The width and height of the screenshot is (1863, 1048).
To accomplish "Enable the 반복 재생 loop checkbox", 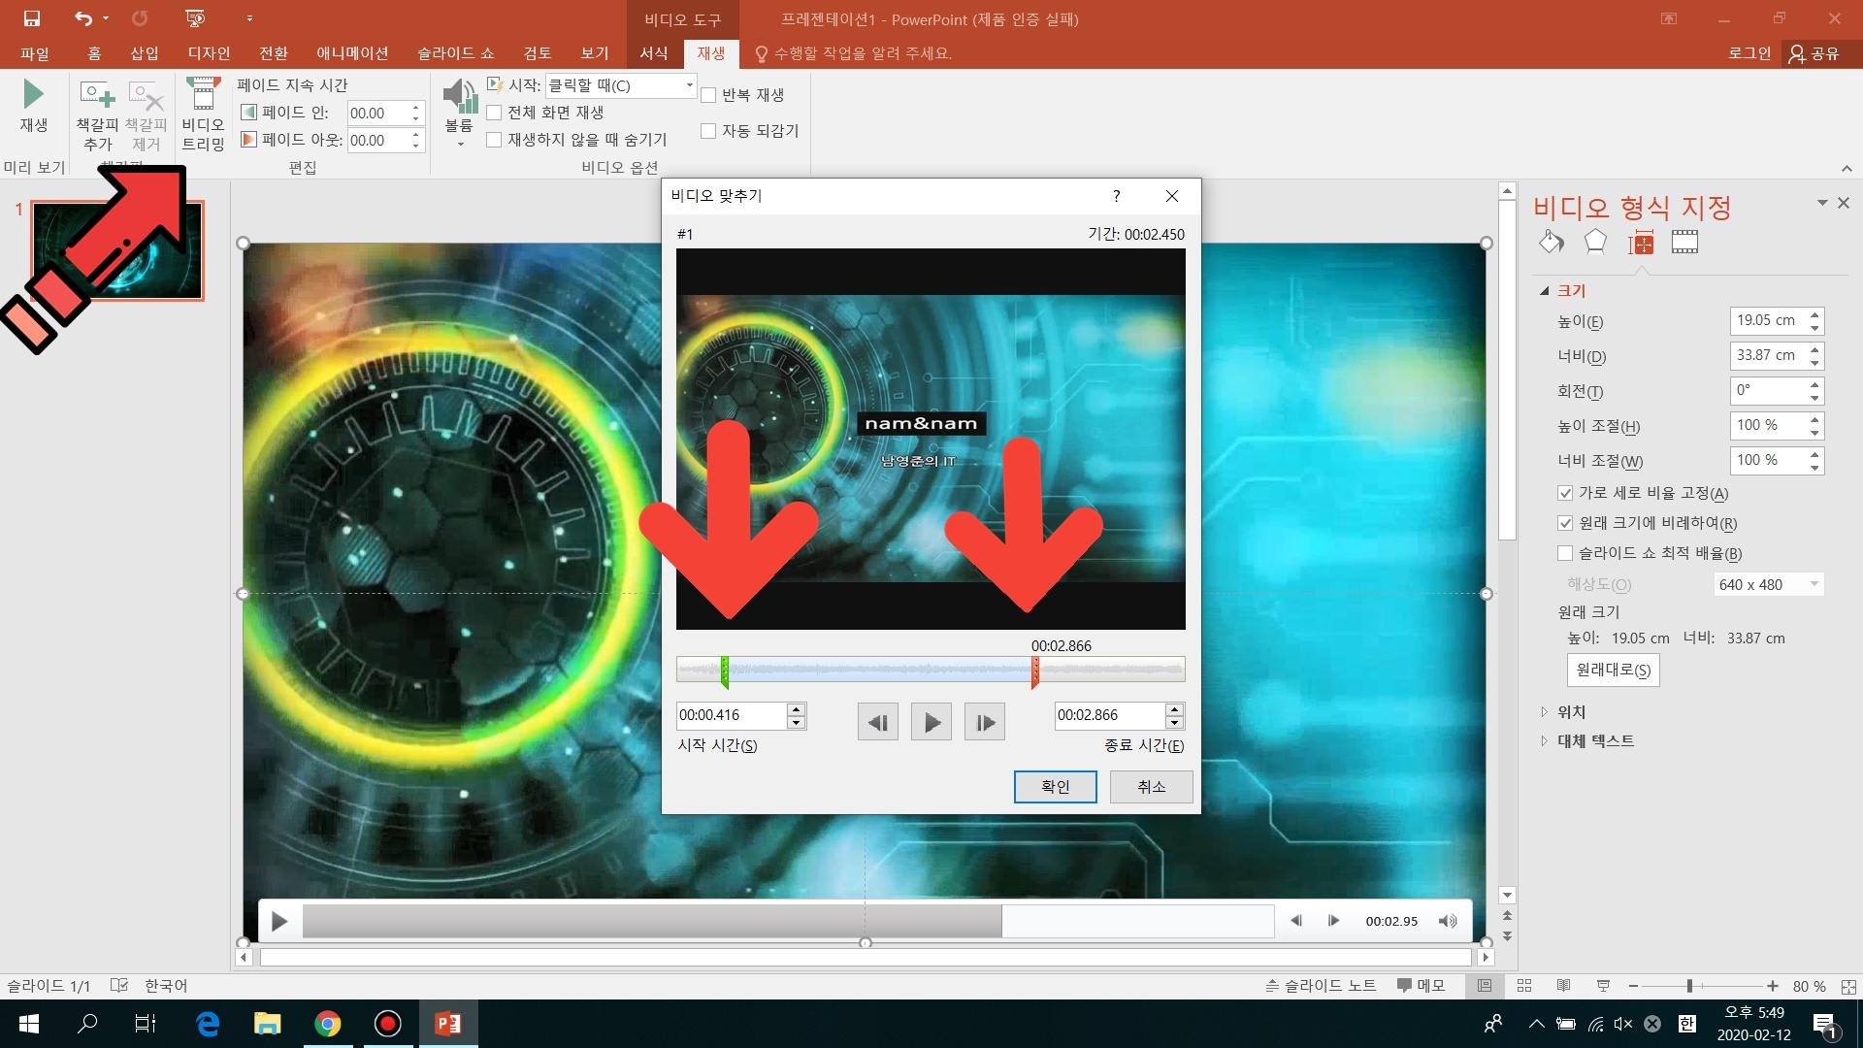I will pos(709,95).
